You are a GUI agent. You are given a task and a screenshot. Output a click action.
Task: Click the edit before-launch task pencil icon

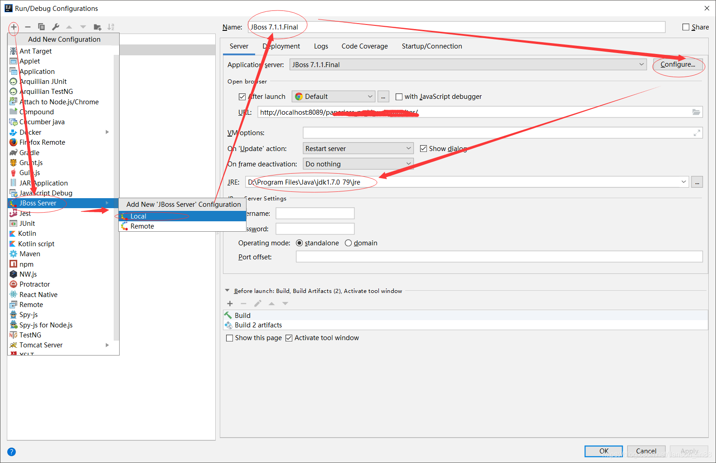pos(258,303)
